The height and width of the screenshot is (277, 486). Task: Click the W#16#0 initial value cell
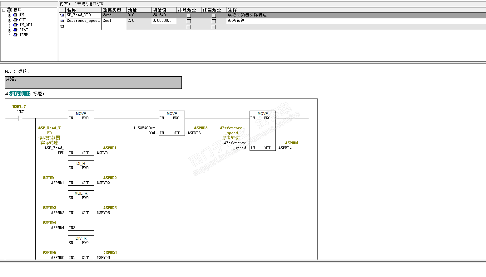(164, 15)
